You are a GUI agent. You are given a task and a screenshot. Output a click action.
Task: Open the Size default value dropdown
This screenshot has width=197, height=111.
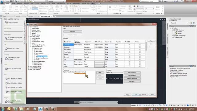coord(104,62)
